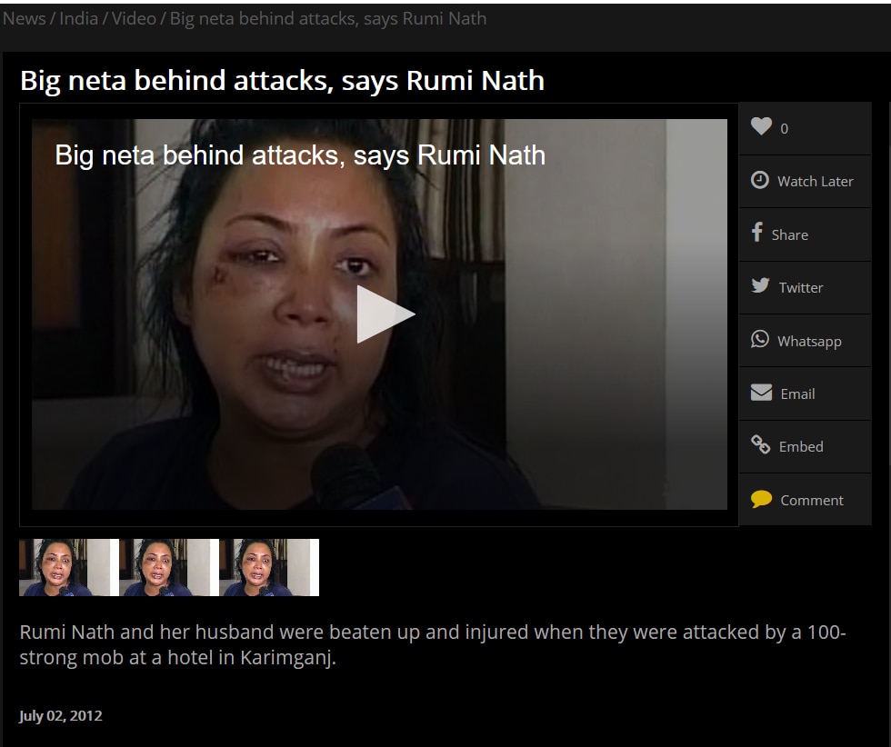The height and width of the screenshot is (747, 891).
Task: Open the Video breadcrumb section
Action: [134, 18]
